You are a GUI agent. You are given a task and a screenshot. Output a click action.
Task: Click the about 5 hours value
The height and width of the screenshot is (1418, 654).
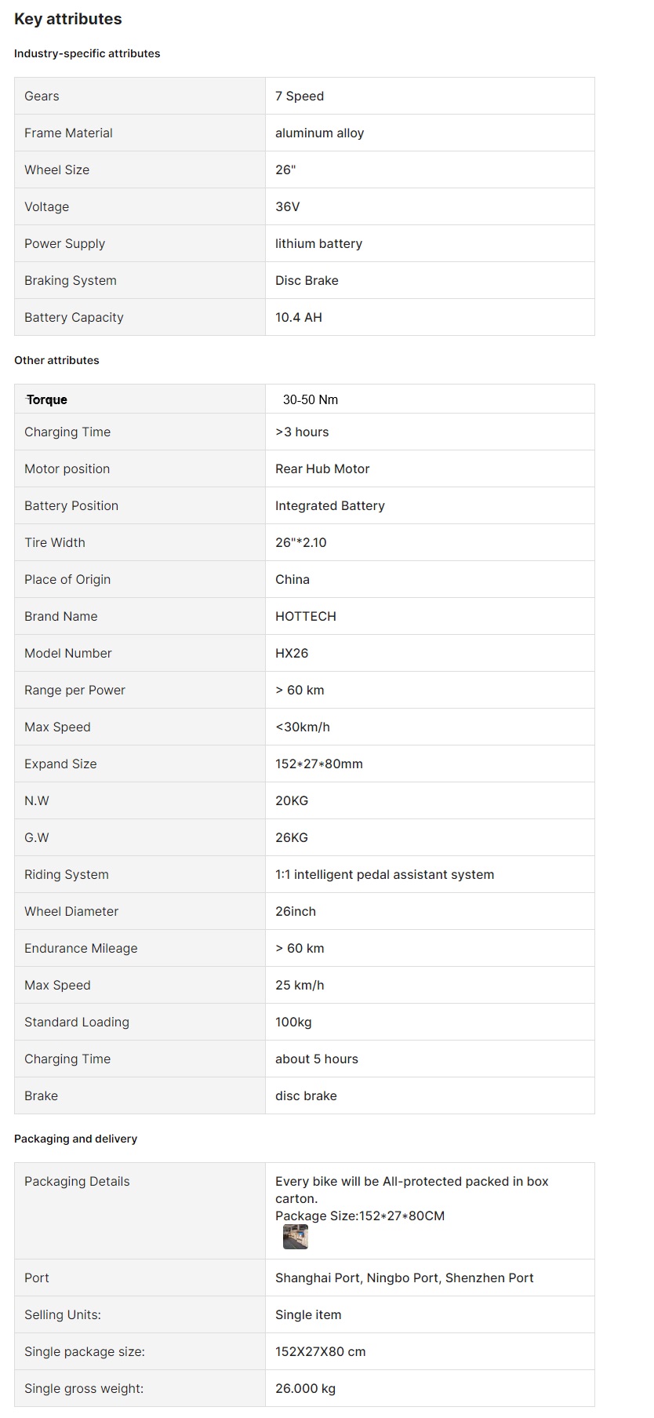click(317, 1059)
